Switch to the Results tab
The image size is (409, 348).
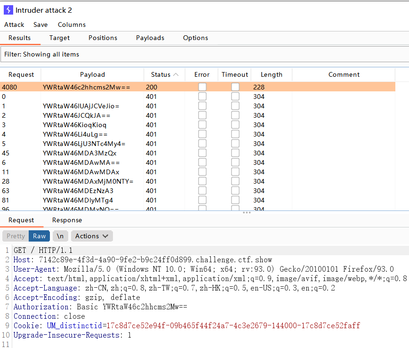(x=20, y=38)
